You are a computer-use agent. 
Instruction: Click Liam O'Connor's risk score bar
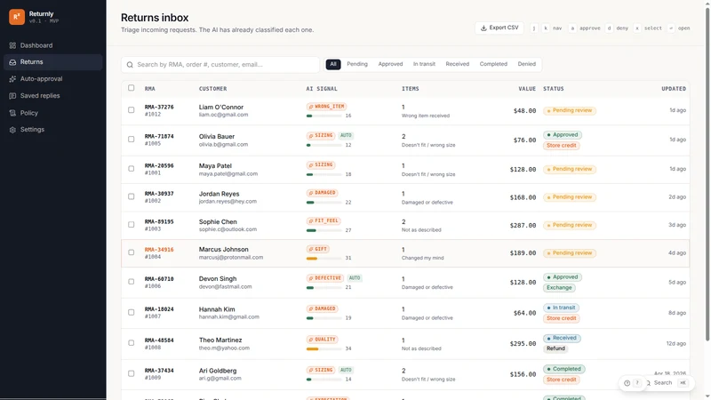point(324,116)
